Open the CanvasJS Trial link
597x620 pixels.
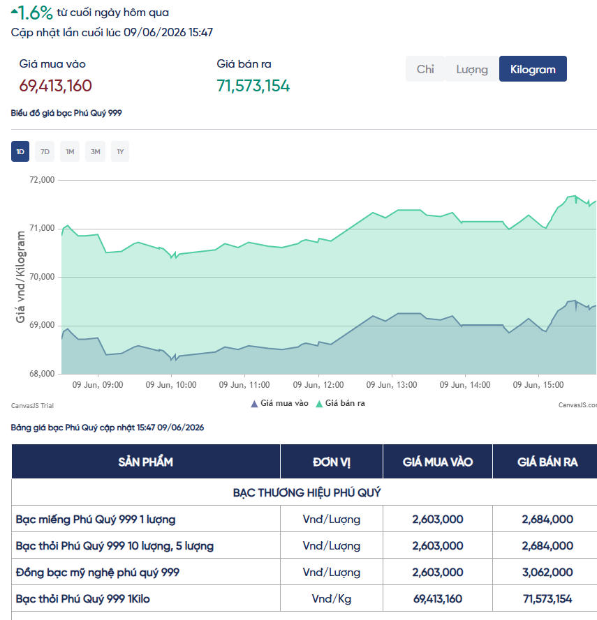(32, 406)
